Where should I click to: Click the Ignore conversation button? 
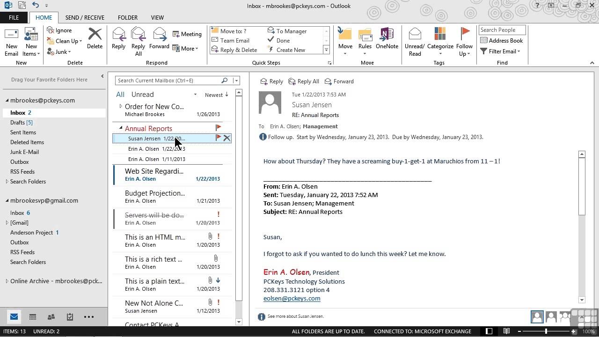coord(59,30)
